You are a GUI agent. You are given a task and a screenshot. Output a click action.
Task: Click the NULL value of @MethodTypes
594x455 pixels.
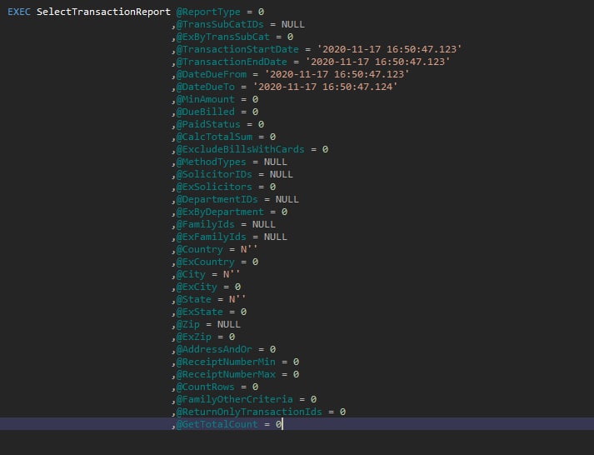276,162
